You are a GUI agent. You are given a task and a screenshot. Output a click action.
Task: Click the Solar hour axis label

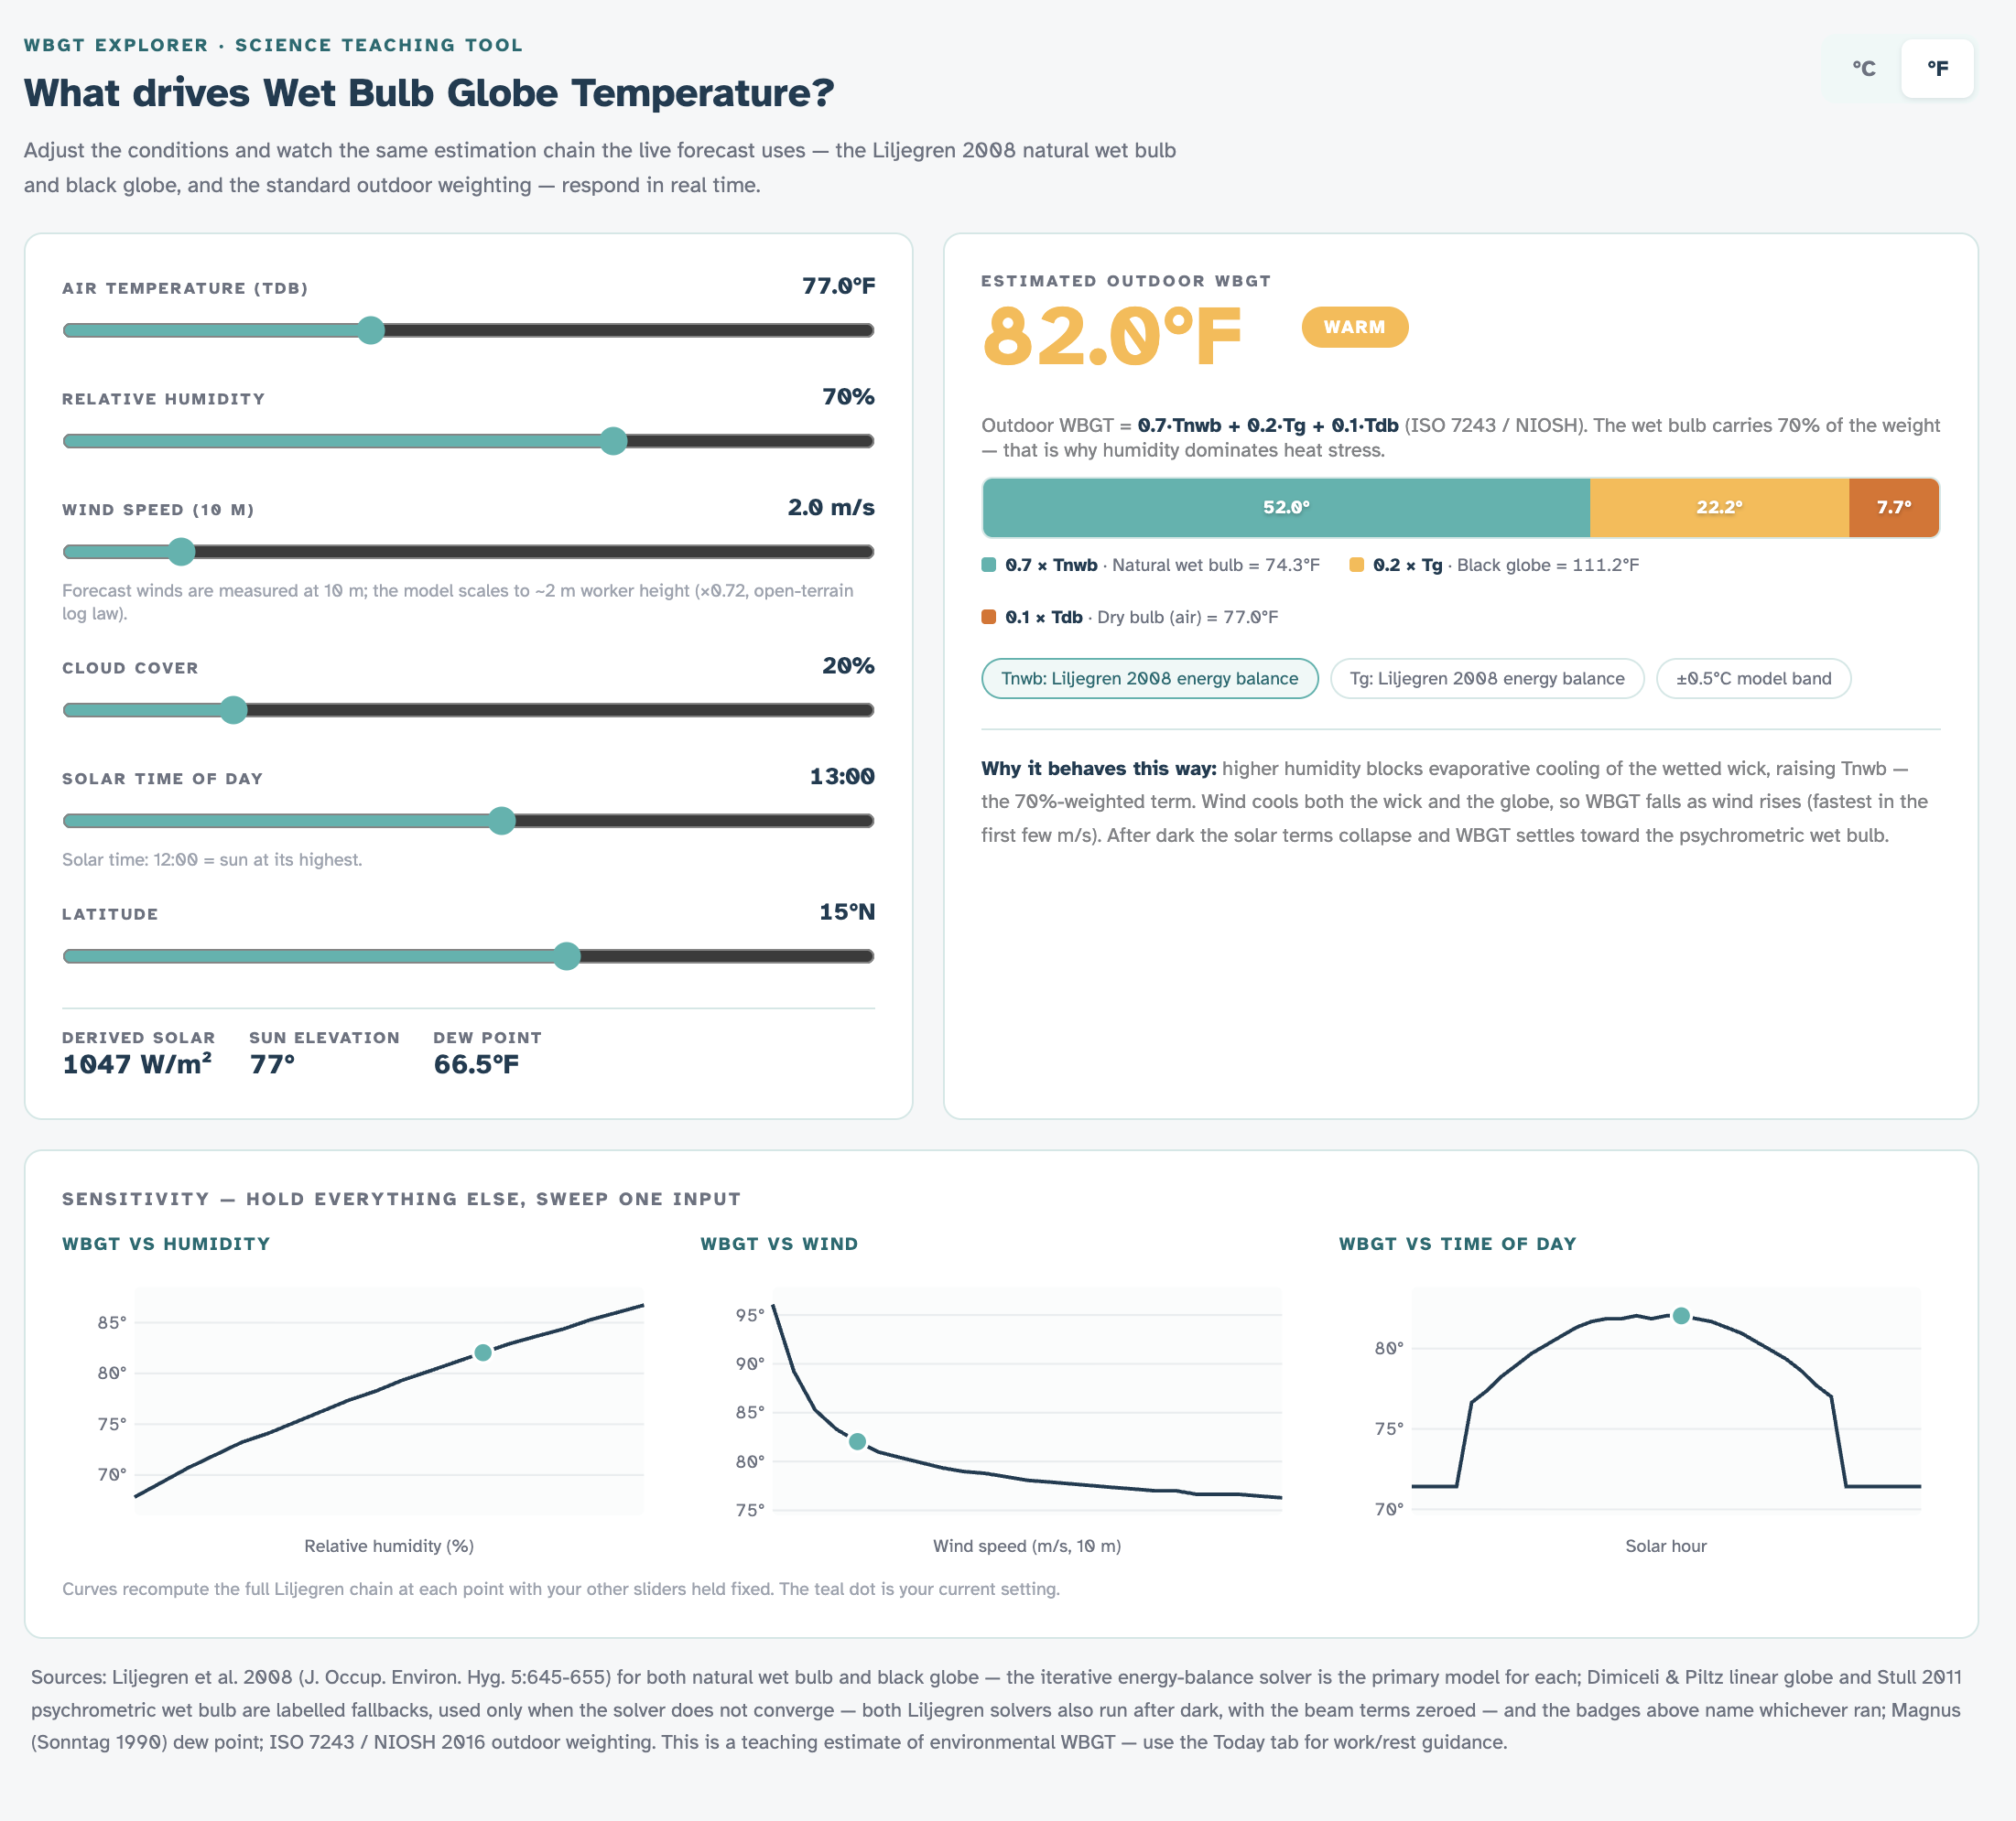coord(1666,1546)
